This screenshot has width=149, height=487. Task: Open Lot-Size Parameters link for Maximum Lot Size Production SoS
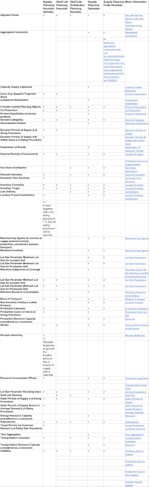click(136, 264)
